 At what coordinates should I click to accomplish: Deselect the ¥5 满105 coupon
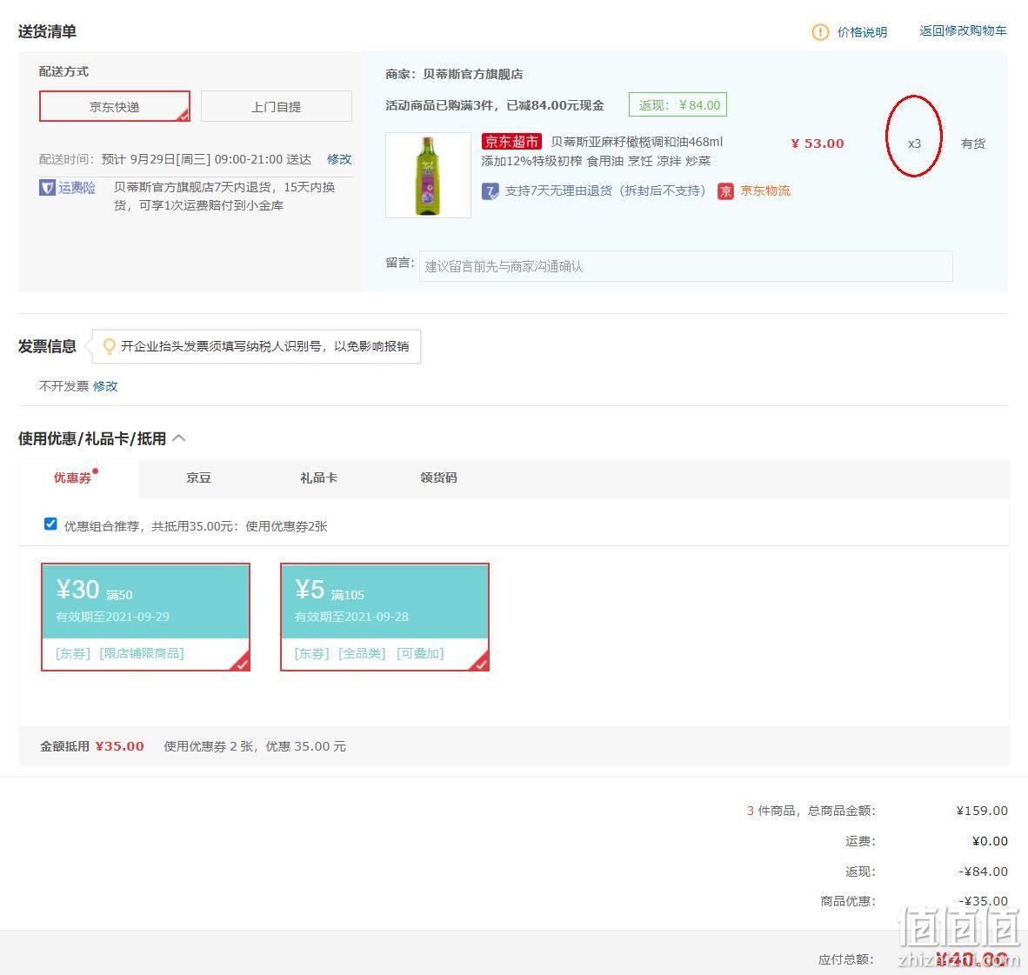[x=384, y=617]
